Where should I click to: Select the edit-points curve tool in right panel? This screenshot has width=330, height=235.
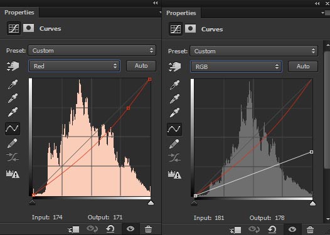(x=174, y=129)
